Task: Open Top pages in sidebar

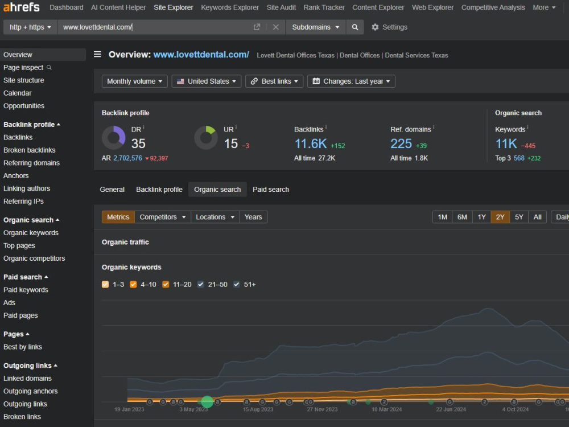Action: pyautogui.click(x=19, y=245)
